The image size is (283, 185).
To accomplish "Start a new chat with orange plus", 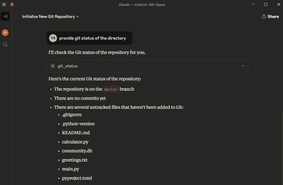I will (5, 33).
